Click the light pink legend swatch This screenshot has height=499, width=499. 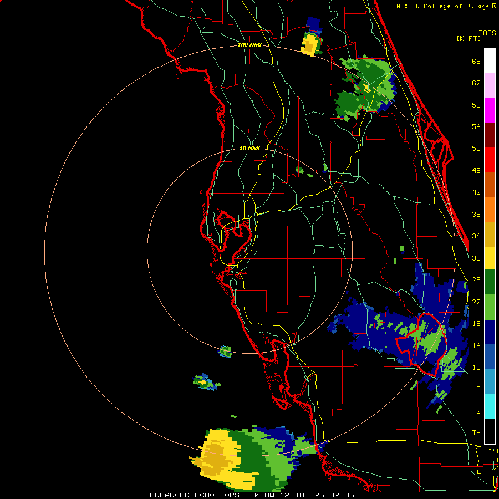point(490,85)
